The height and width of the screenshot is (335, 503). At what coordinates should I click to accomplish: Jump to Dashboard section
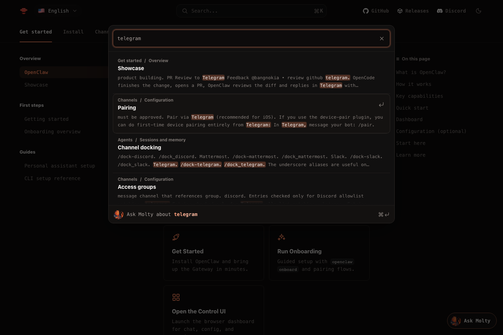[409, 119]
